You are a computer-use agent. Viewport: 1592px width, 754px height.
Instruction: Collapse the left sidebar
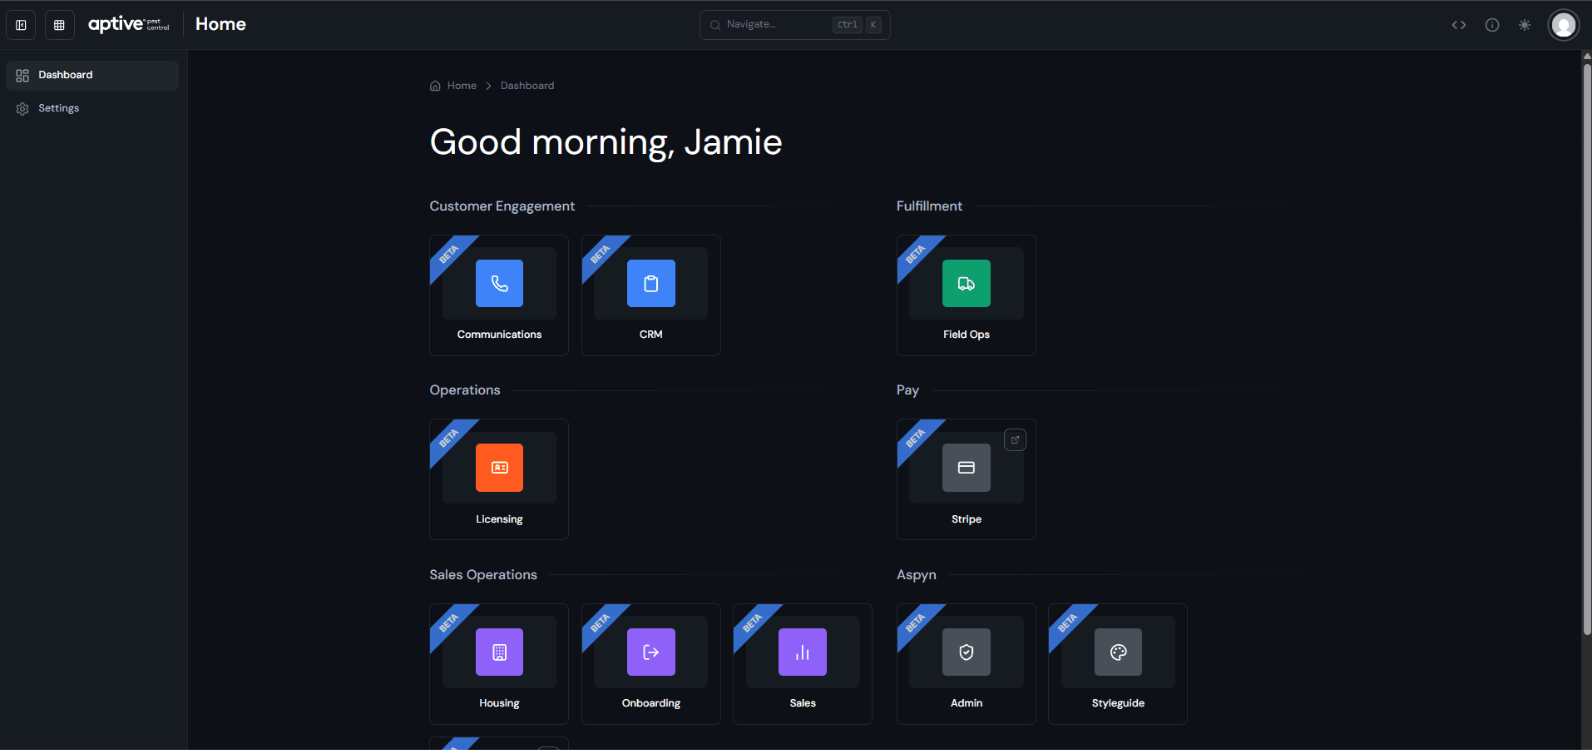point(21,24)
